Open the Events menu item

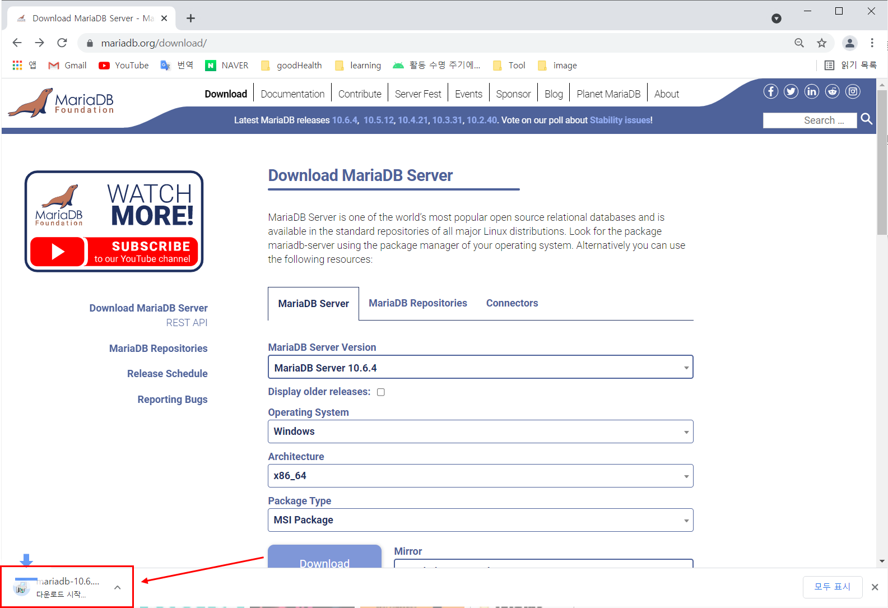click(x=468, y=94)
